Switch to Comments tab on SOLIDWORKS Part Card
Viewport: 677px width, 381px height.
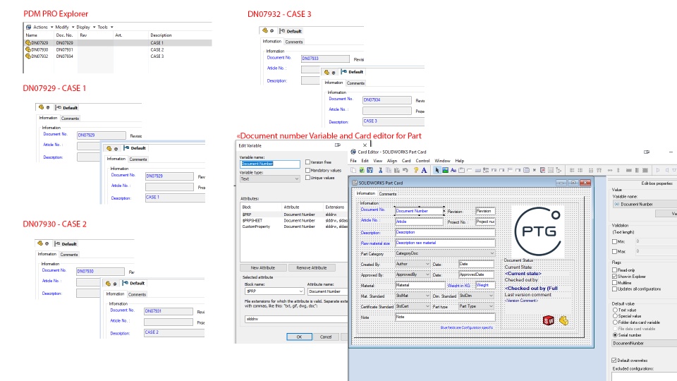point(387,194)
